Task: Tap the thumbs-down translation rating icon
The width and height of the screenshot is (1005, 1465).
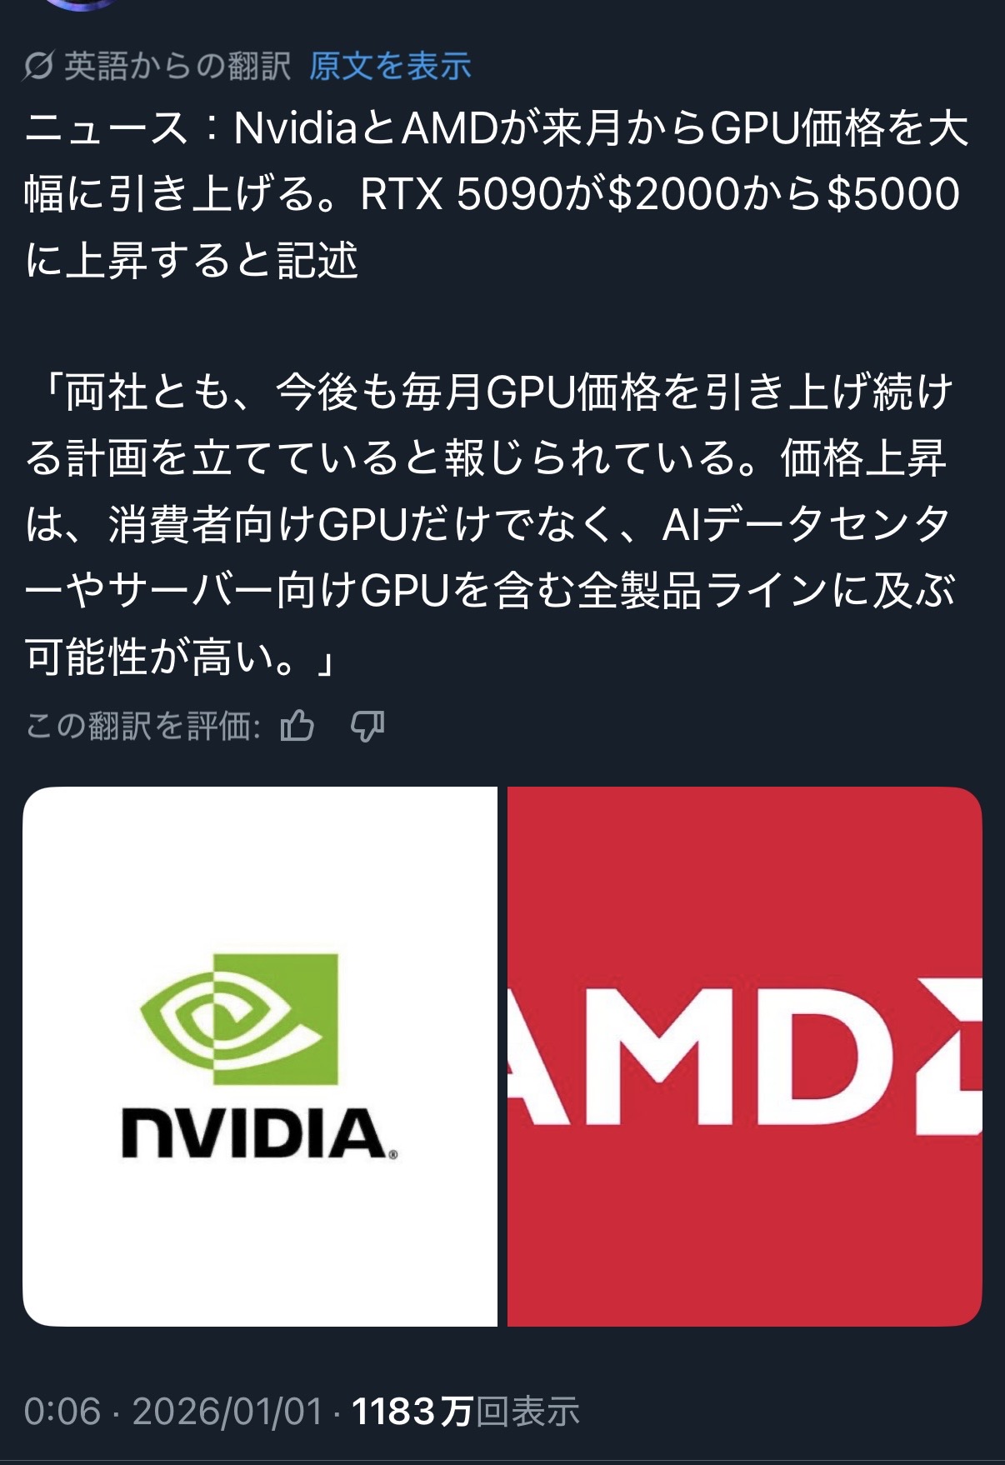Action: (367, 727)
